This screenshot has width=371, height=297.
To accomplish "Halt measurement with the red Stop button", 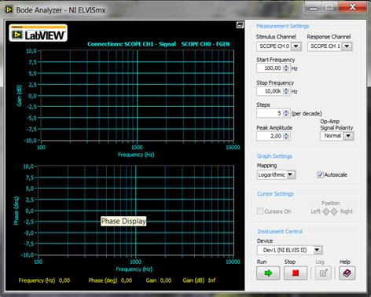I will coord(296,273).
